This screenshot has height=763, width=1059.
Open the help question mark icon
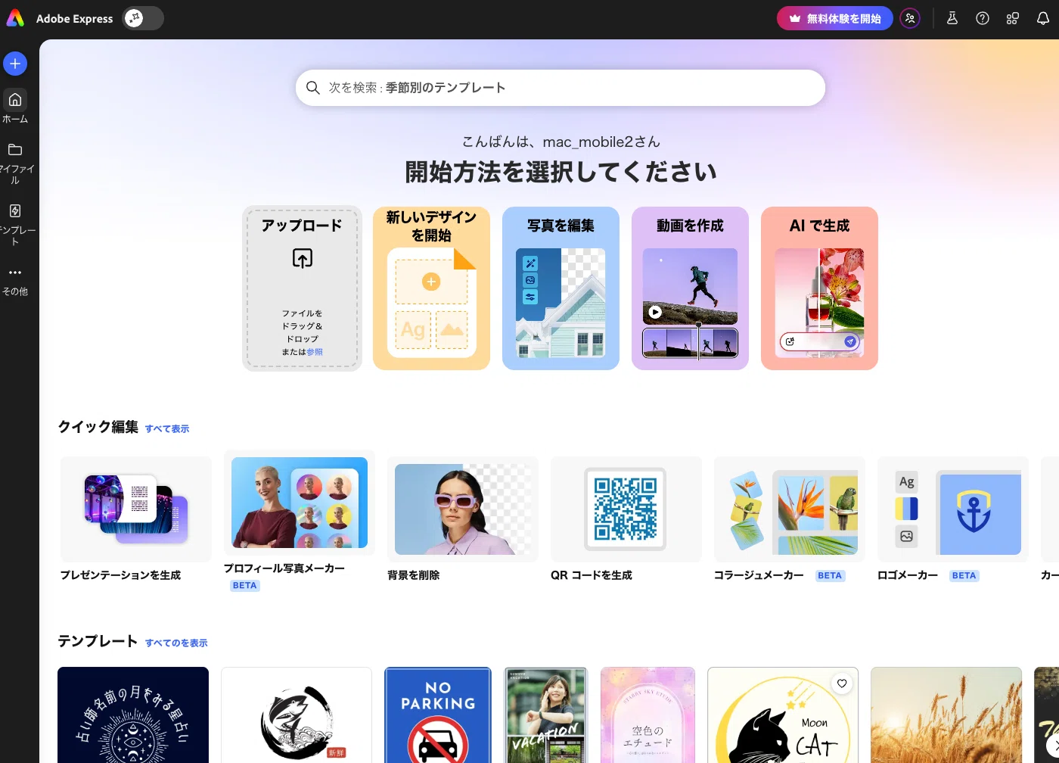click(983, 19)
